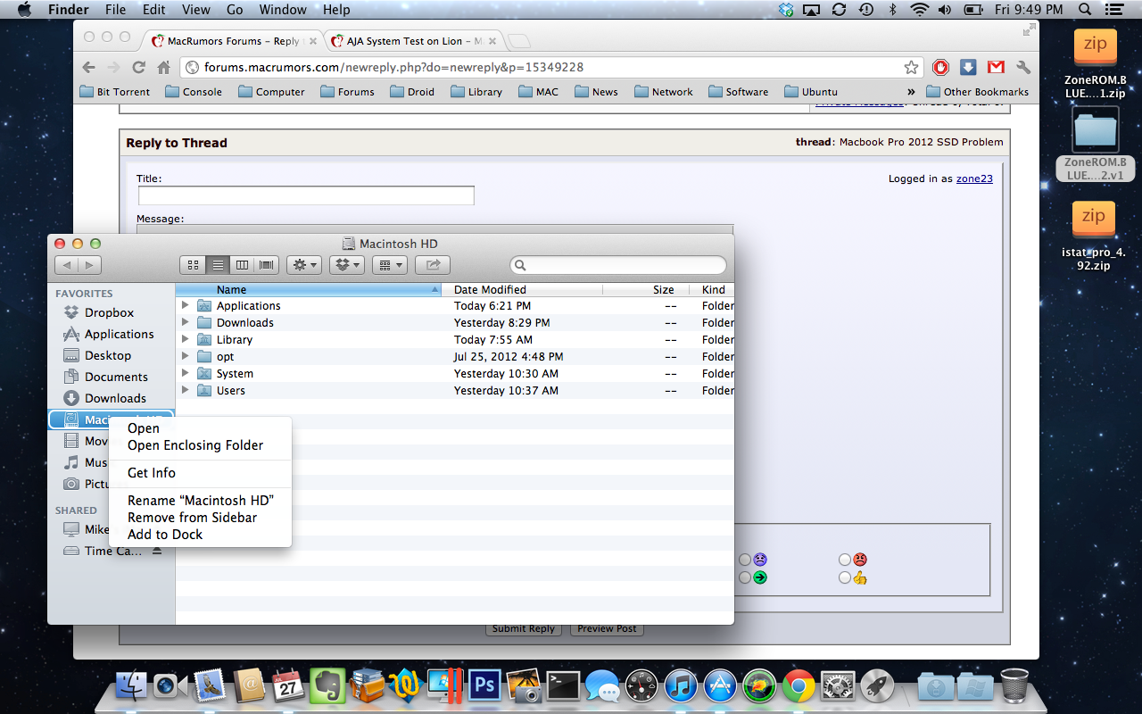Expand the opt folder triangle
The width and height of the screenshot is (1142, 714).
click(x=186, y=356)
